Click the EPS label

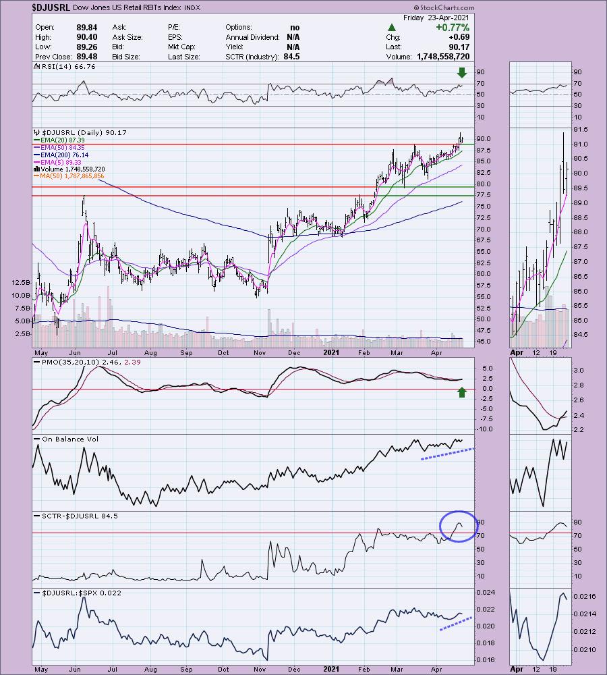pyautogui.click(x=175, y=37)
